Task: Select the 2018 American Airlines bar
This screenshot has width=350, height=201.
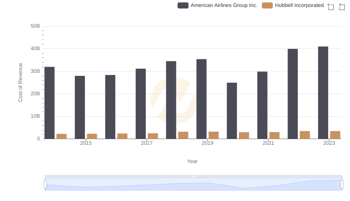Action: point(171,100)
